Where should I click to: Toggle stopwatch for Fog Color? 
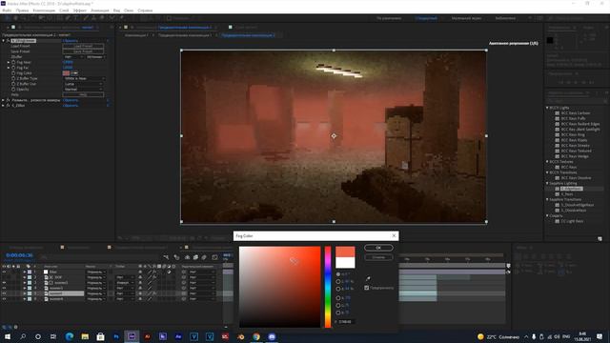[x=13, y=73]
